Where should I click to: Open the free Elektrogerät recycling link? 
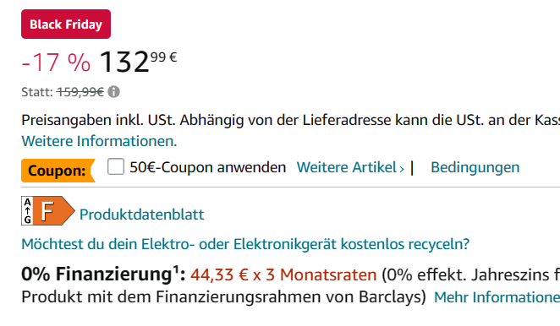(245, 244)
